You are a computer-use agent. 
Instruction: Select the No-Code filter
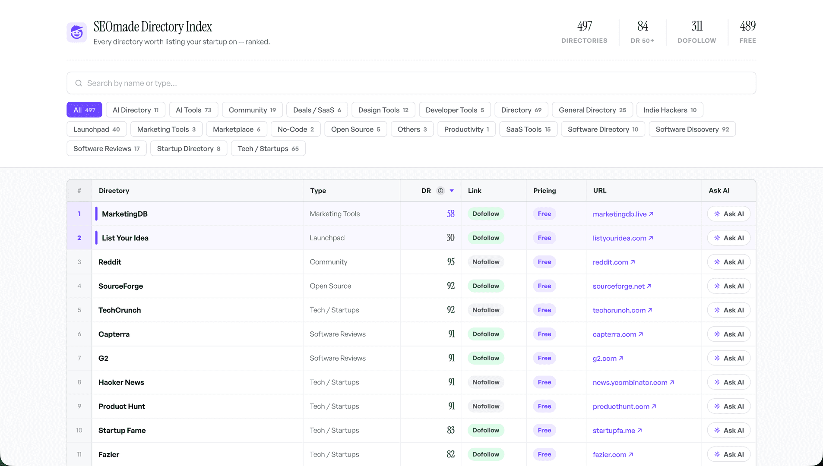pyautogui.click(x=296, y=129)
